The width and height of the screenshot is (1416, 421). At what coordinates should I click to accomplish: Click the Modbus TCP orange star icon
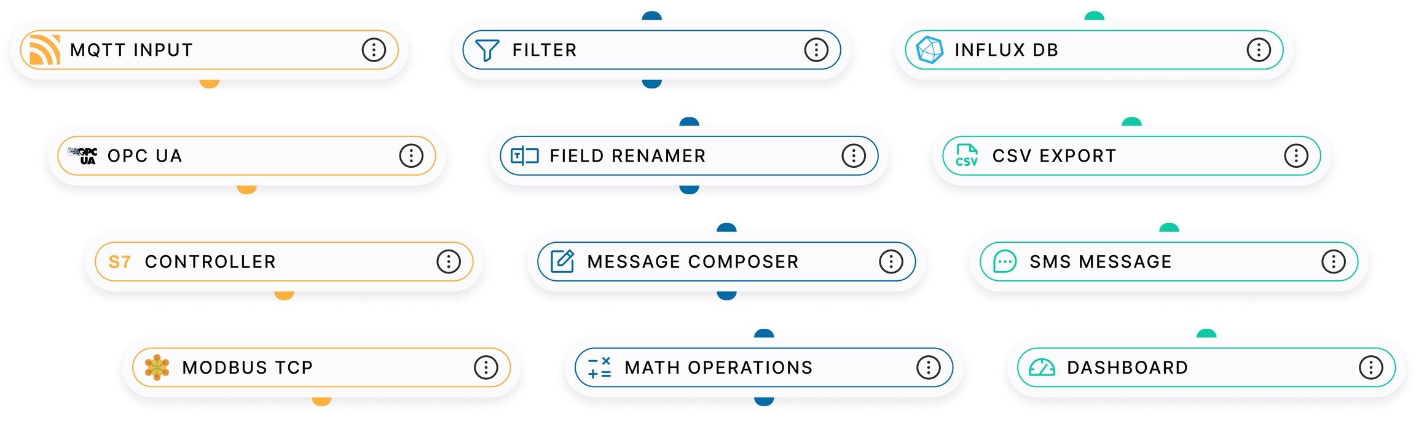click(157, 368)
